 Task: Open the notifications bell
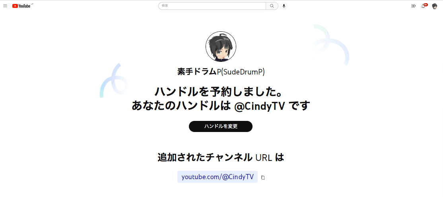click(x=423, y=6)
